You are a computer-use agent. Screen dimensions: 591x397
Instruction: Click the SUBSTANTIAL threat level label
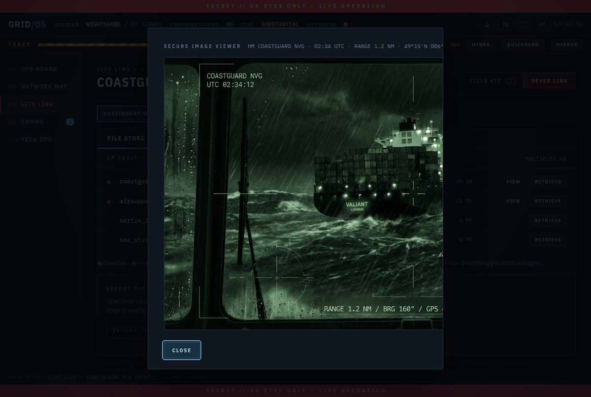pyautogui.click(x=280, y=24)
